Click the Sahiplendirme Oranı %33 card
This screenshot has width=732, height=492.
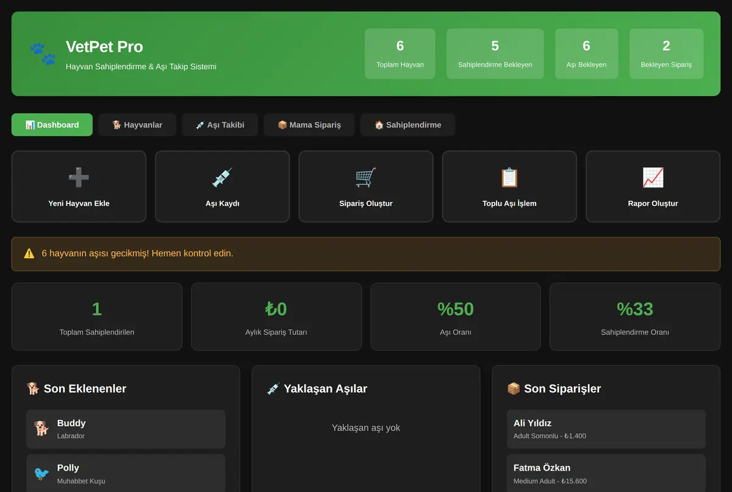[635, 316]
